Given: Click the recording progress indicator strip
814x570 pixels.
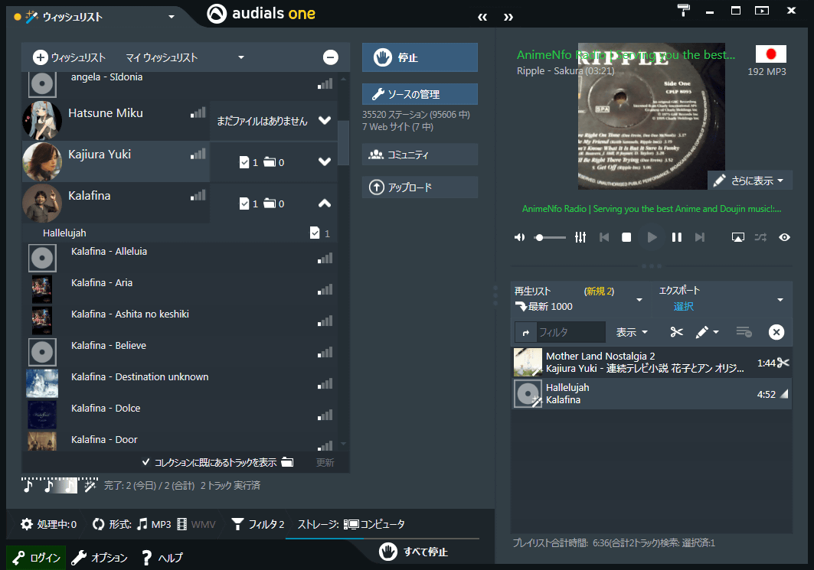Looking at the screenshot, I should coord(49,486).
